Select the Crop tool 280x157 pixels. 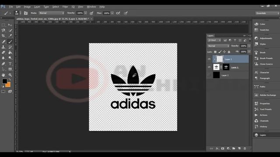point(3,36)
